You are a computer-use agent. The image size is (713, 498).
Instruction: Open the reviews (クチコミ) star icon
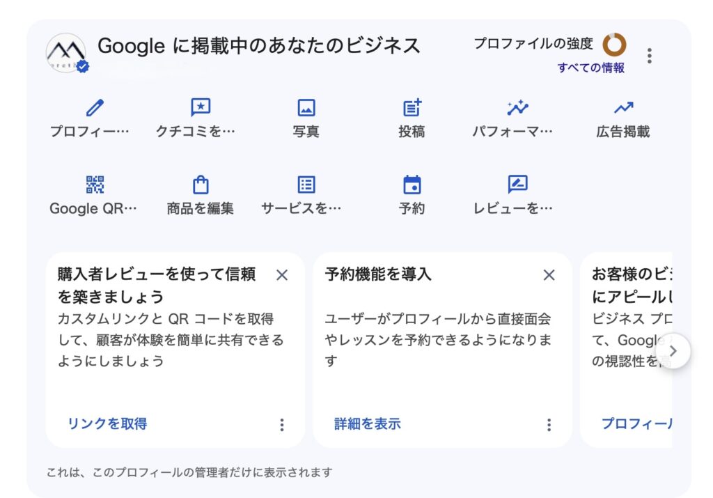point(201,108)
